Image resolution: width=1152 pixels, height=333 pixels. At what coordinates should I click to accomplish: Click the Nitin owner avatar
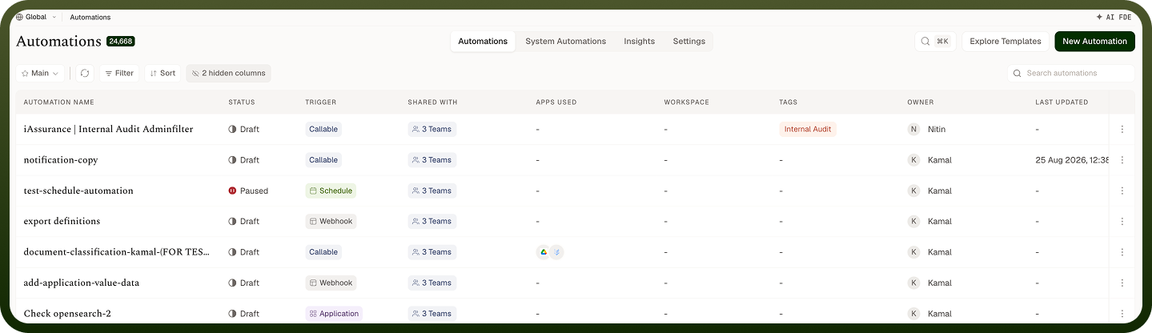coord(913,129)
